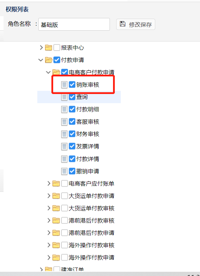This screenshot has height=276, width=200.
Task: Click the folder icon beside 海外操作付款申请
Action: tap(56, 258)
